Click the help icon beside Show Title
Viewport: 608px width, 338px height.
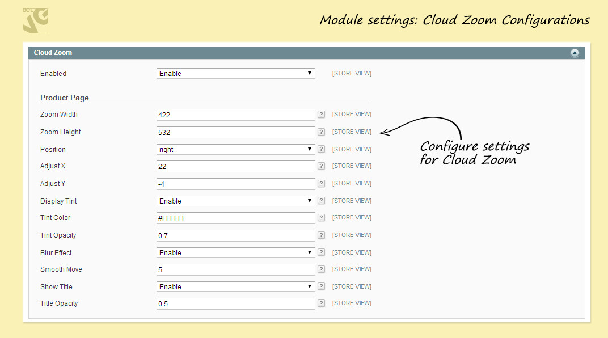point(321,287)
